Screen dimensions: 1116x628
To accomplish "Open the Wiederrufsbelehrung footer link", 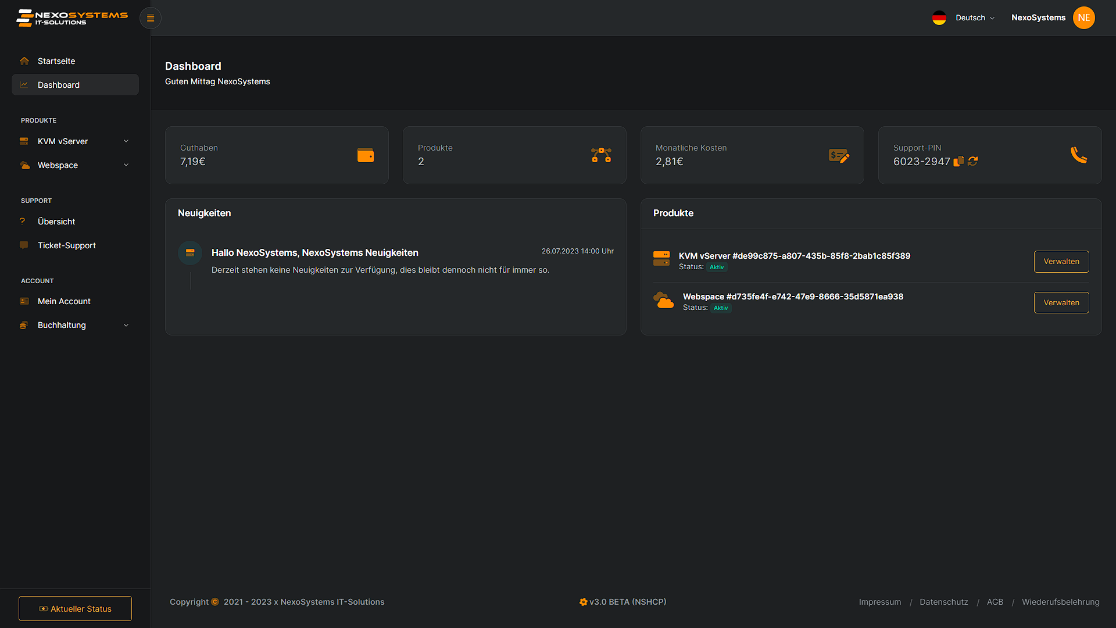I will coord(1061,602).
